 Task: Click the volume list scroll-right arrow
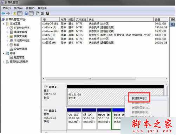click(x=166, y=79)
